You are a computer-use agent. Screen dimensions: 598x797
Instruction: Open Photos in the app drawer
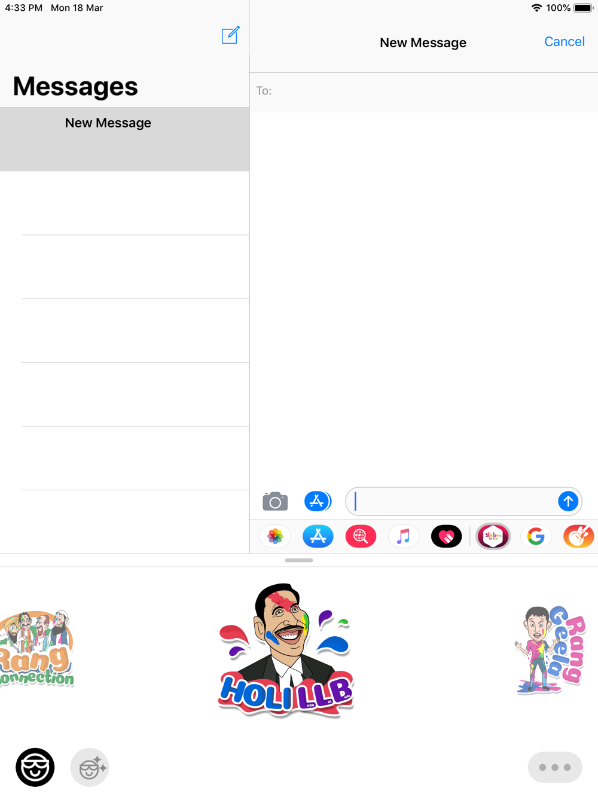pyautogui.click(x=275, y=536)
